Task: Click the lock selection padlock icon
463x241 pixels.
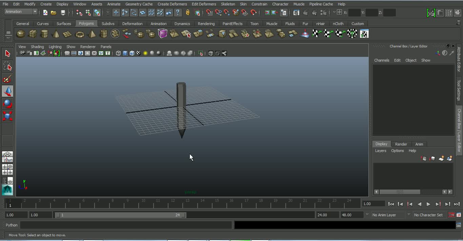Action: point(187,13)
